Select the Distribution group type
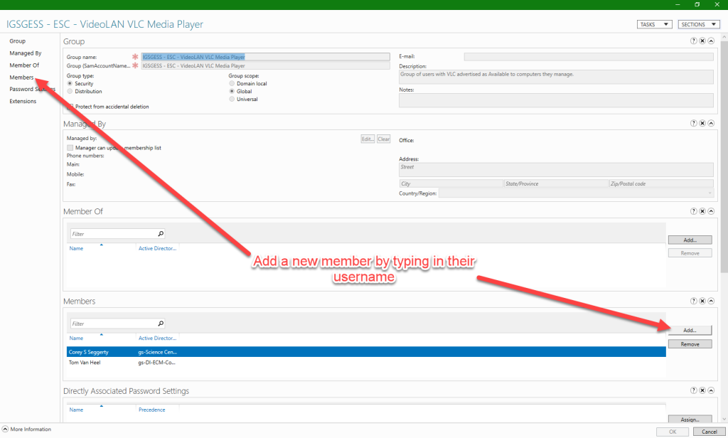This screenshot has width=728, height=438. pyautogui.click(x=70, y=92)
